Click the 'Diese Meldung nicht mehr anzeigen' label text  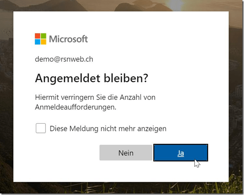tap(108, 129)
